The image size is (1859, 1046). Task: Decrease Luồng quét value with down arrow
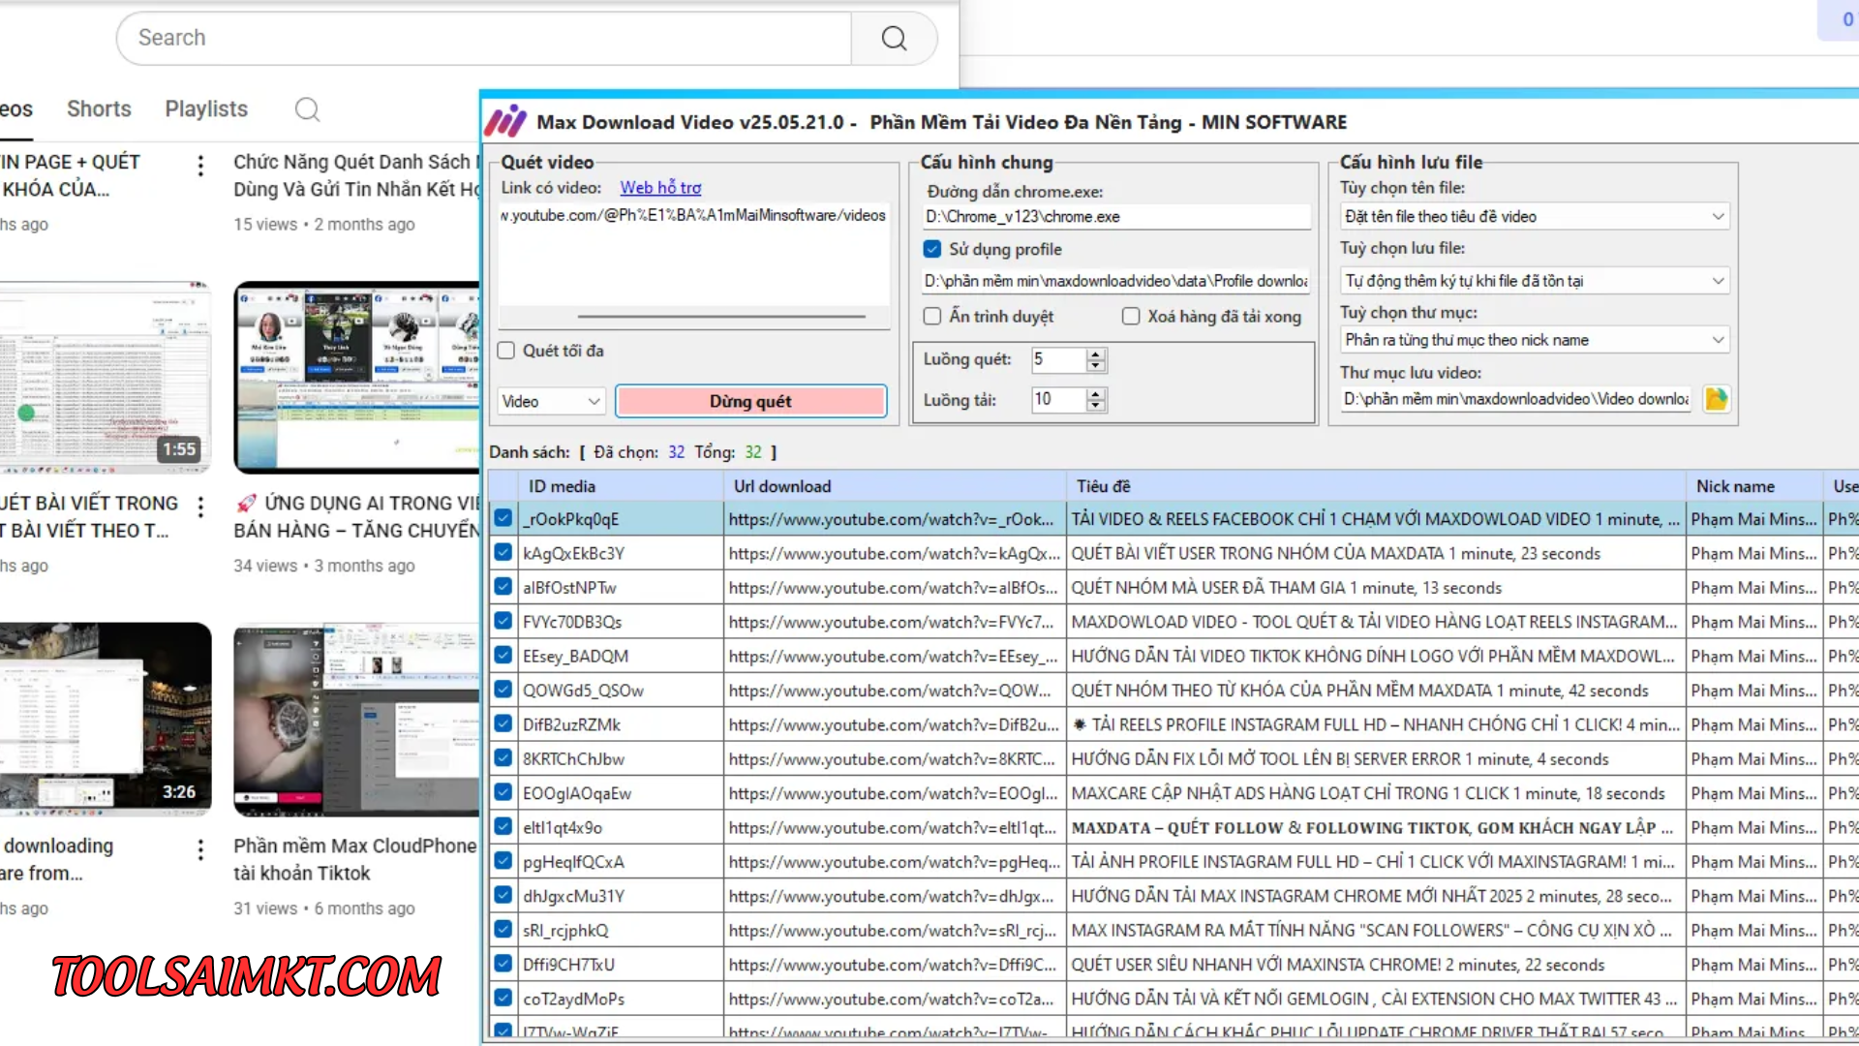click(x=1095, y=365)
